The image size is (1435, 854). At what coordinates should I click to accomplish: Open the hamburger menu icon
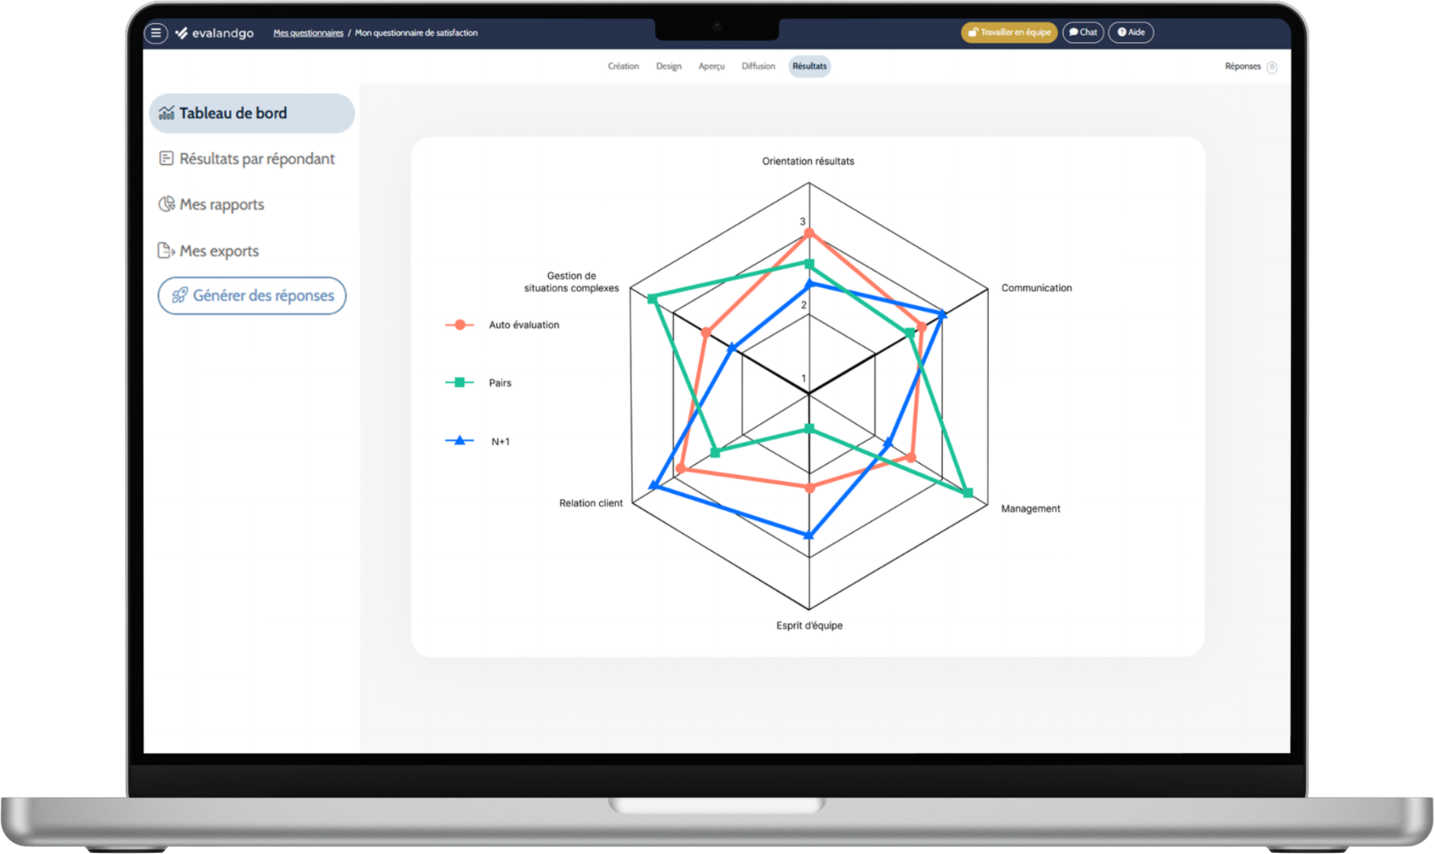pos(156,33)
